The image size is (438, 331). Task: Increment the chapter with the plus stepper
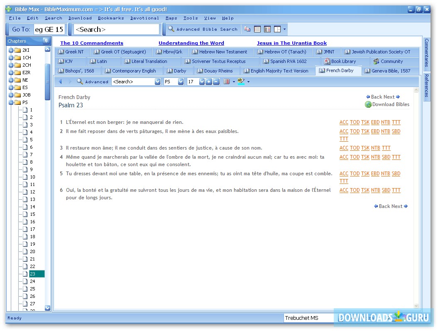pyautogui.click(x=209, y=82)
